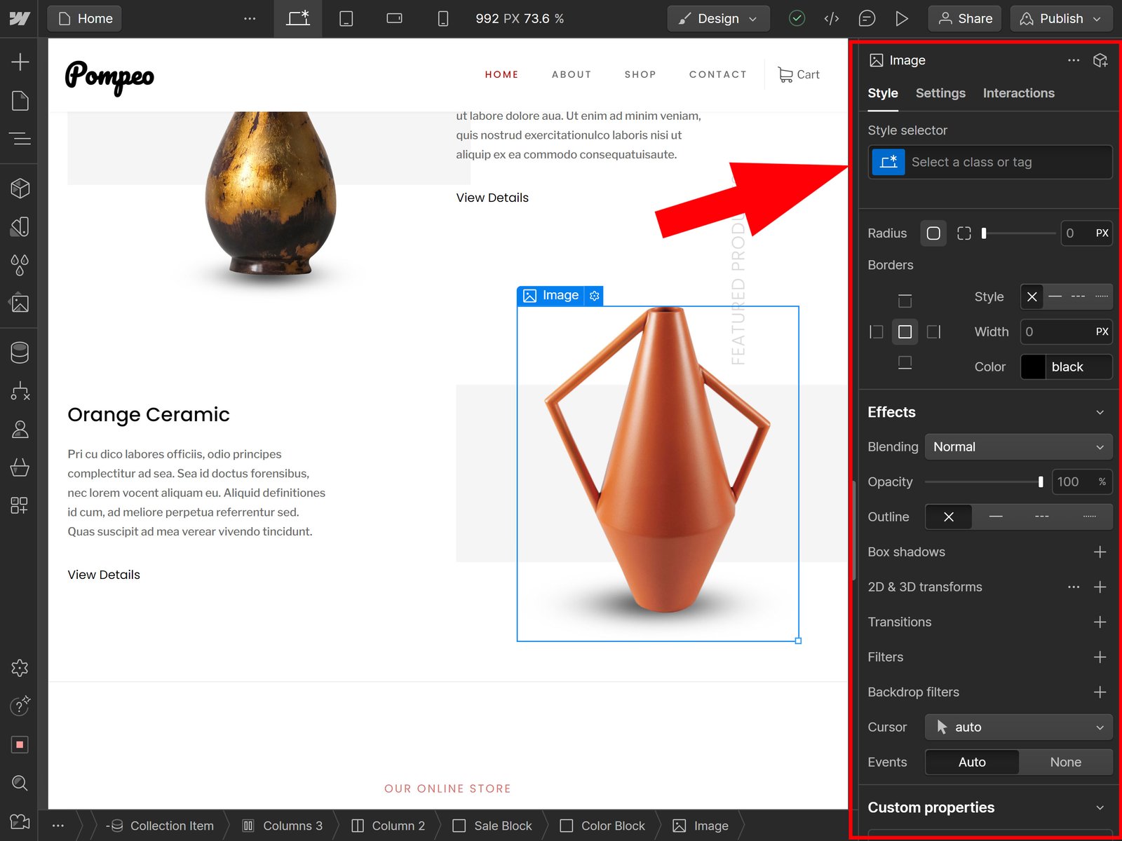Switch to the Interactions tab
Image resolution: width=1122 pixels, height=841 pixels.
click(1018, 93)
